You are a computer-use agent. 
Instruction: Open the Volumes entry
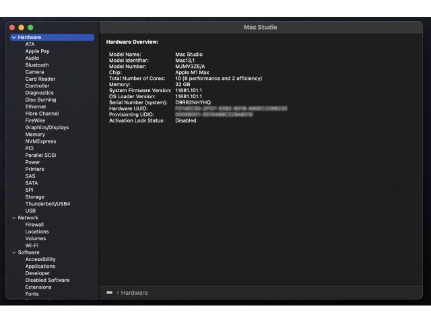click(x=36, y=238)
